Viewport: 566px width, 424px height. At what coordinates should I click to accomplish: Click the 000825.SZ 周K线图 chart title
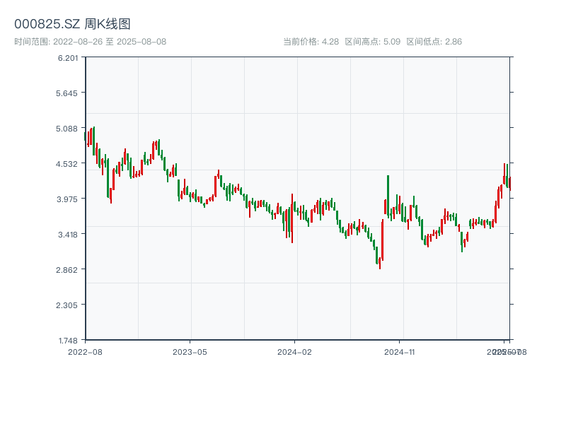(x=72, y=24)
